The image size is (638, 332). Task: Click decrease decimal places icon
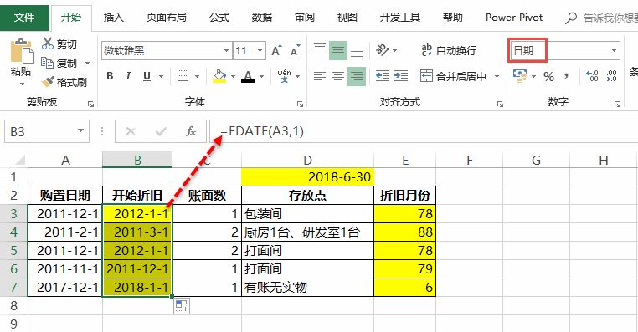tap(611, 76)
